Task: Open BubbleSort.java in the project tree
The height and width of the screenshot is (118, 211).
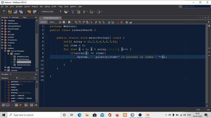Action: click(23, 57)
